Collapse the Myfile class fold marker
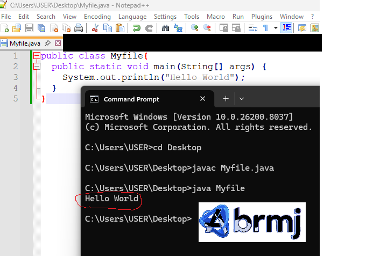380x256 pixels. pyautogui.click(x=37, y=56)
